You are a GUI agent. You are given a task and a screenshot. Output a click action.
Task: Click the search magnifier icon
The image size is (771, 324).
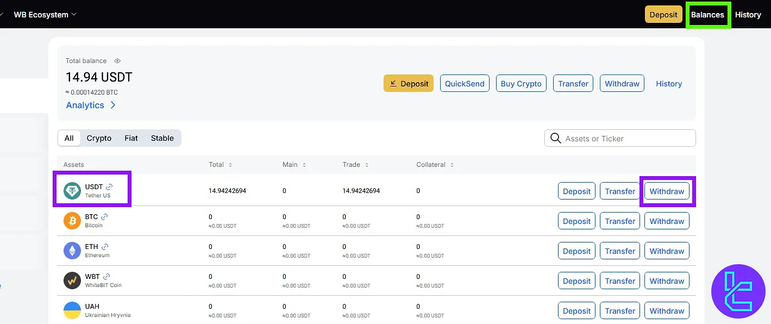point(555,138)
